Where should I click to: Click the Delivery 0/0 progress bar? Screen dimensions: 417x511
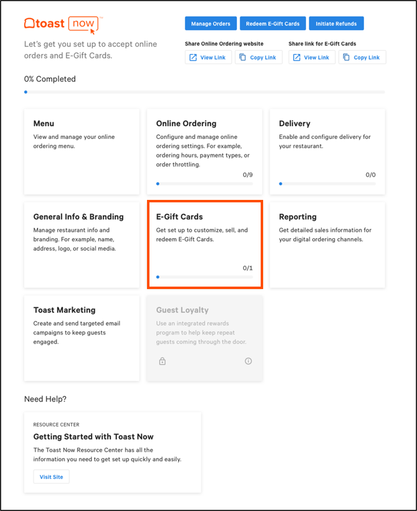click(327, 184)
